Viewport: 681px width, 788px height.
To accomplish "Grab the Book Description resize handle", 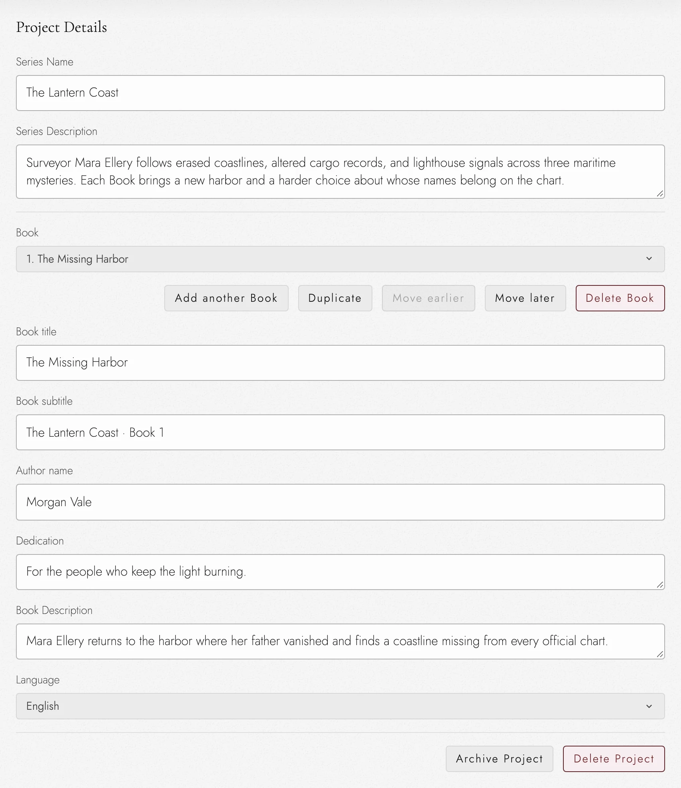I will point(660,655).
